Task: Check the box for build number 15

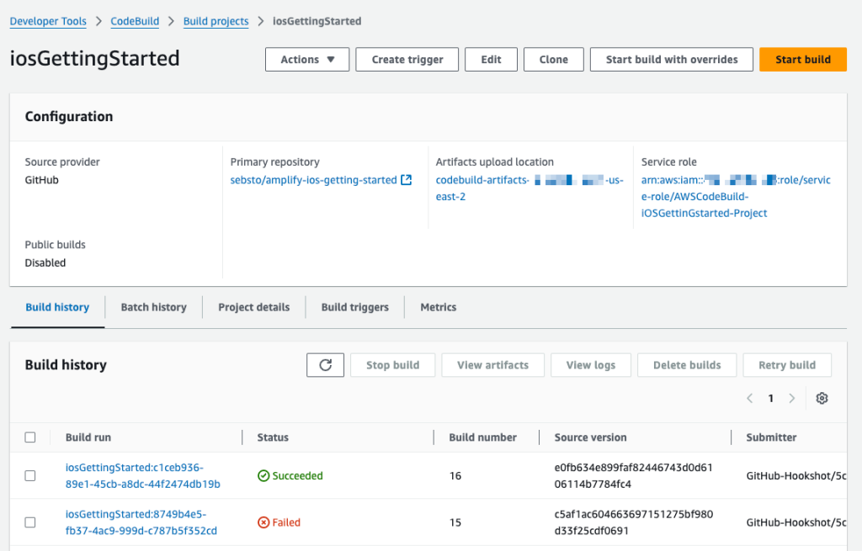Action: [30, 522]
